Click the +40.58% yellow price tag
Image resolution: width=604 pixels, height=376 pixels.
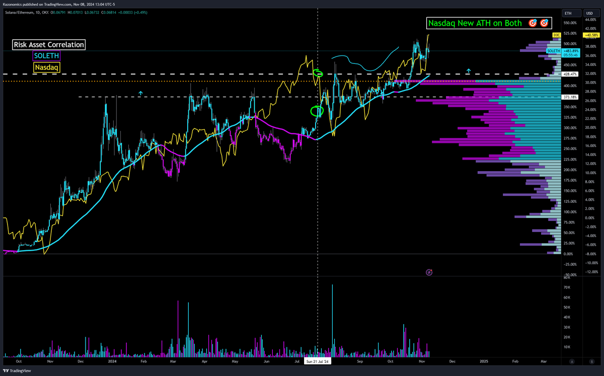(x=591, y=35)
